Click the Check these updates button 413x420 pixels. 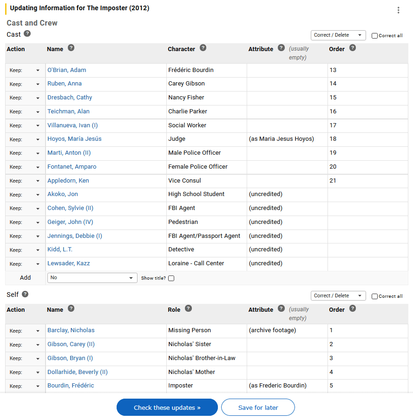tap(167, 407)
